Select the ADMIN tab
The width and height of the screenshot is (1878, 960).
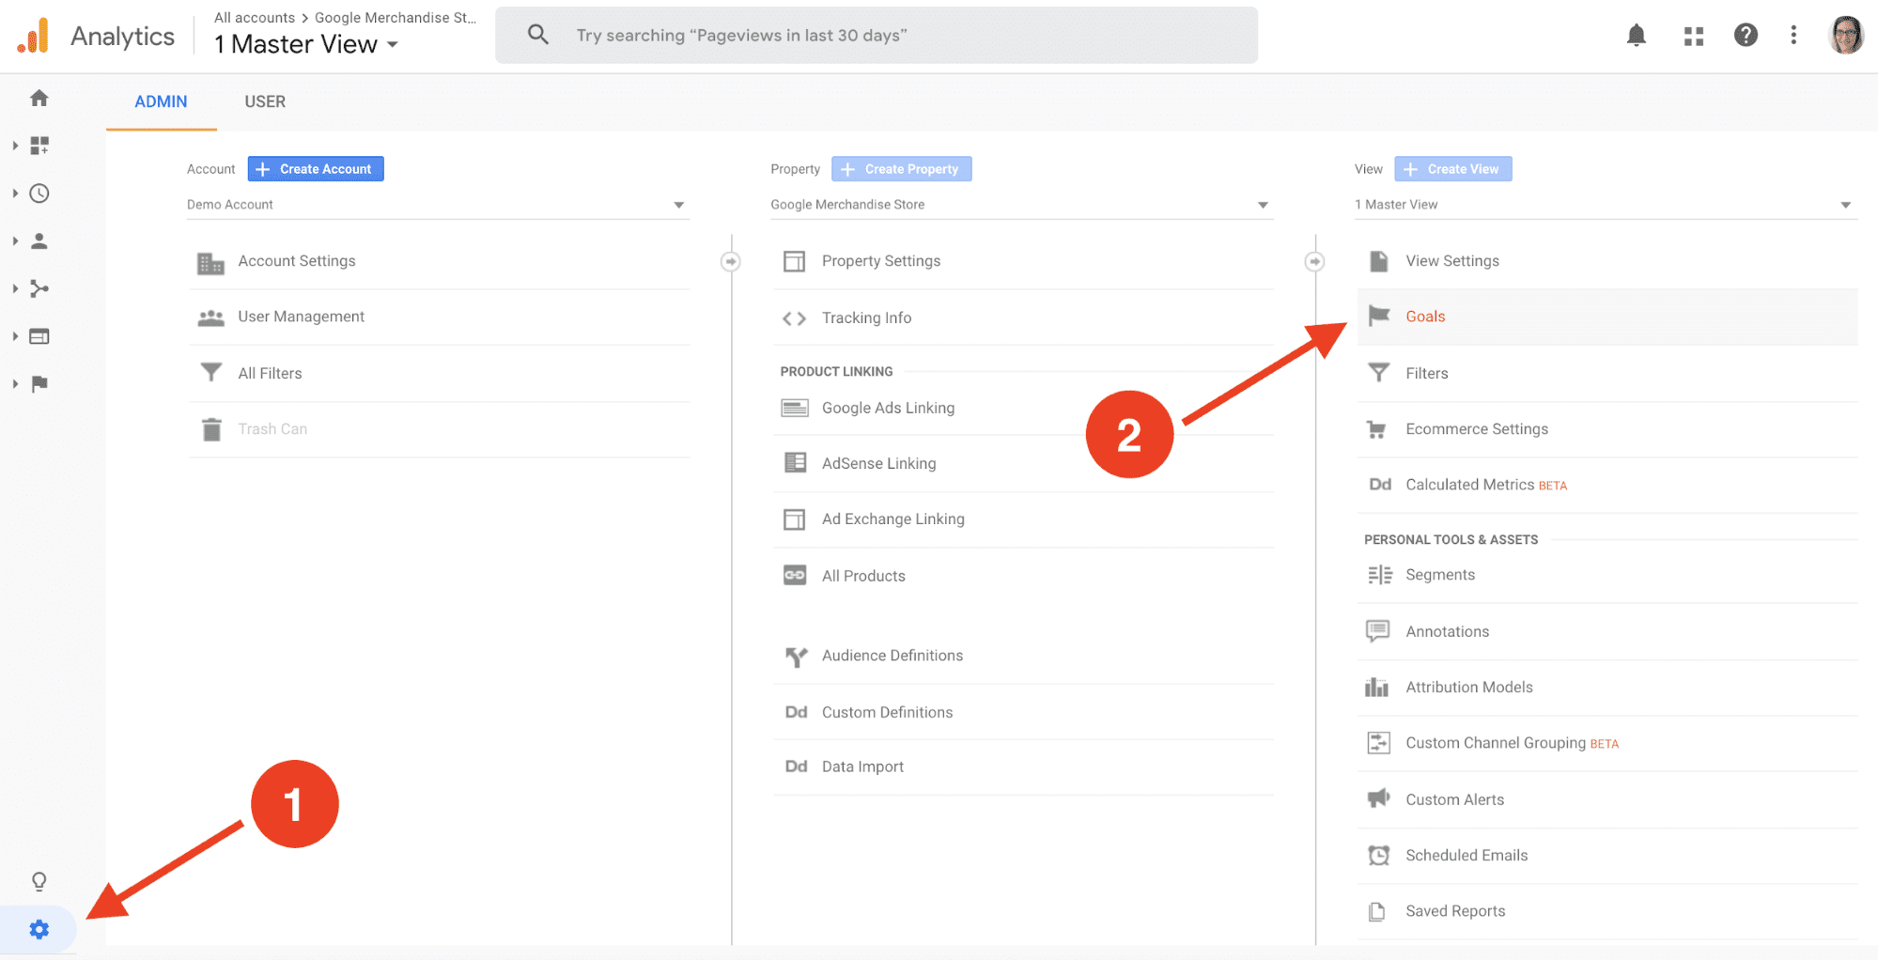pyautogui.click(x=160, y=101)
